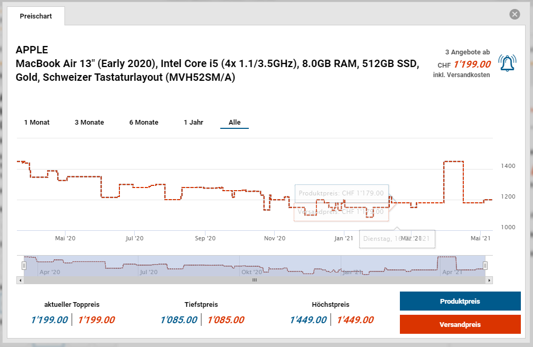Click the "3 Angebote ab" offers text
The image size is (533, 347).
pyautogui.click(x=467, y=52)
